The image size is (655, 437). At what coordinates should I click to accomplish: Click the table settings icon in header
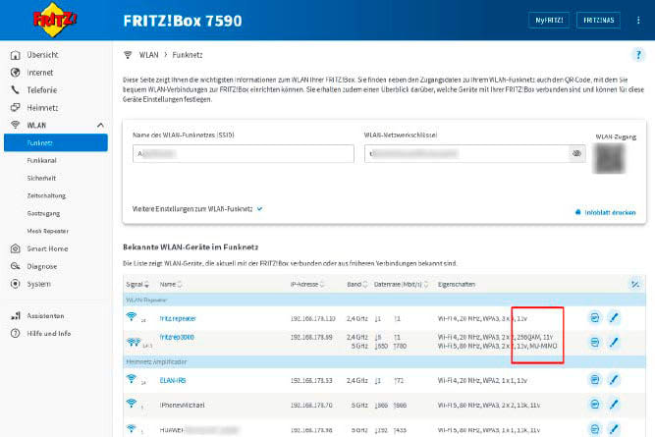(x=635, y=284)
